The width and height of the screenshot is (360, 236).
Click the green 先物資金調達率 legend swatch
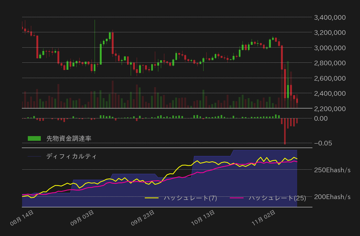point(34,138)
